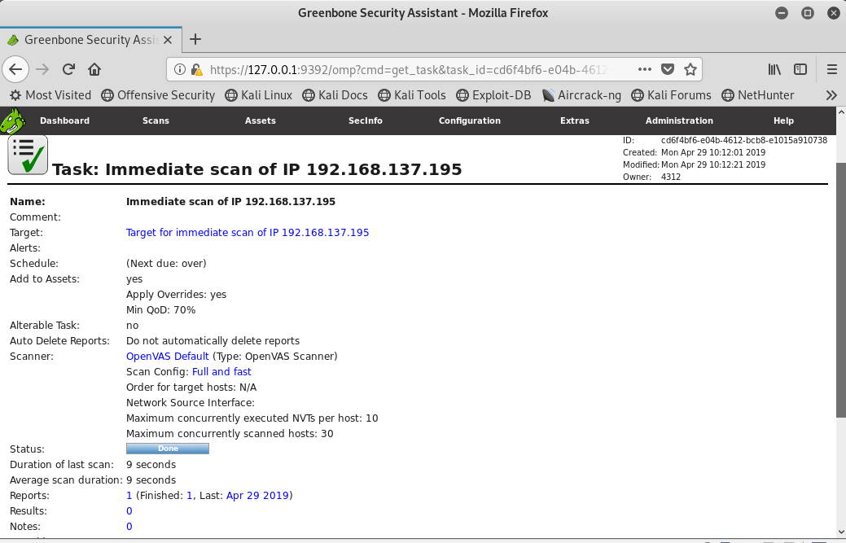The height and width of the screenshot is (543, 846).
Task: Click the scrollbar up arrow
Action: pos(840,112)
